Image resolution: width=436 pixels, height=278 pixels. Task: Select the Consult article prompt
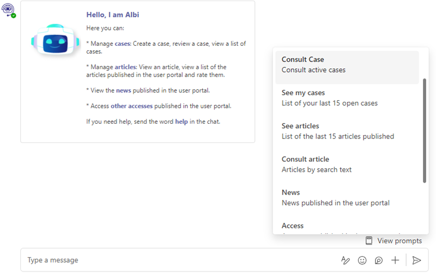coord(347,165)
